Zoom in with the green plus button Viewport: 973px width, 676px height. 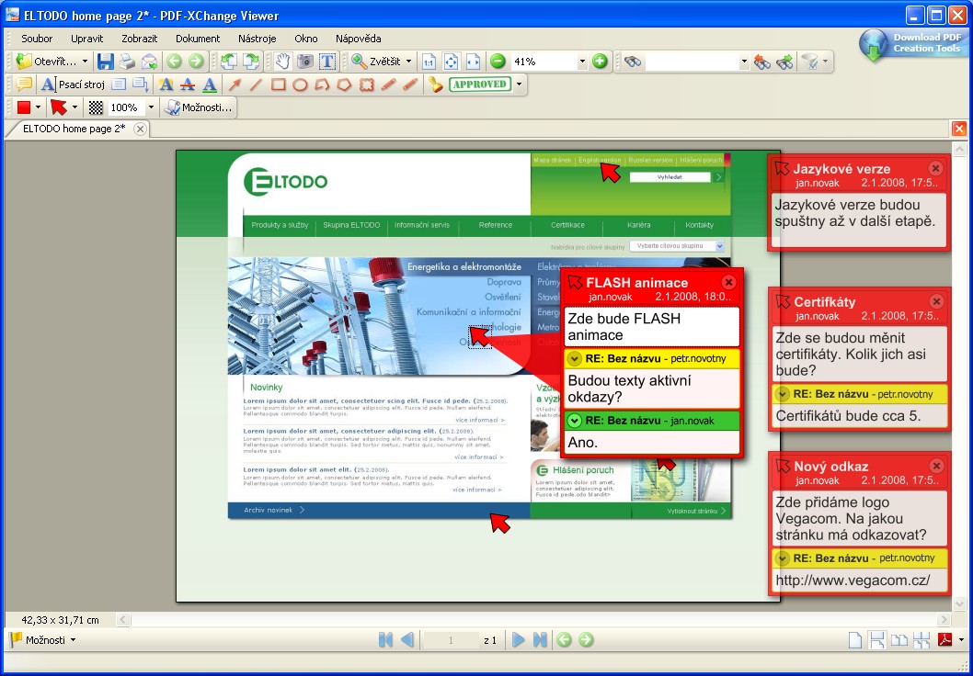(600, 62)
